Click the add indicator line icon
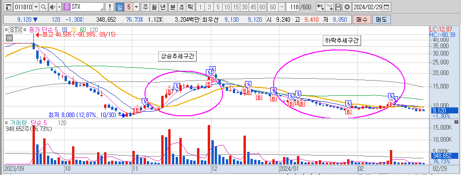461x175 pixels. (x=330, y=7)
